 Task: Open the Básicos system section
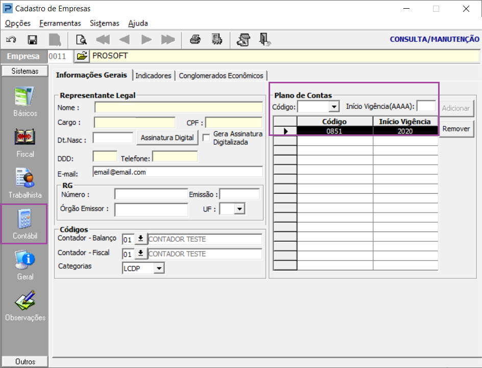point(25,102)
